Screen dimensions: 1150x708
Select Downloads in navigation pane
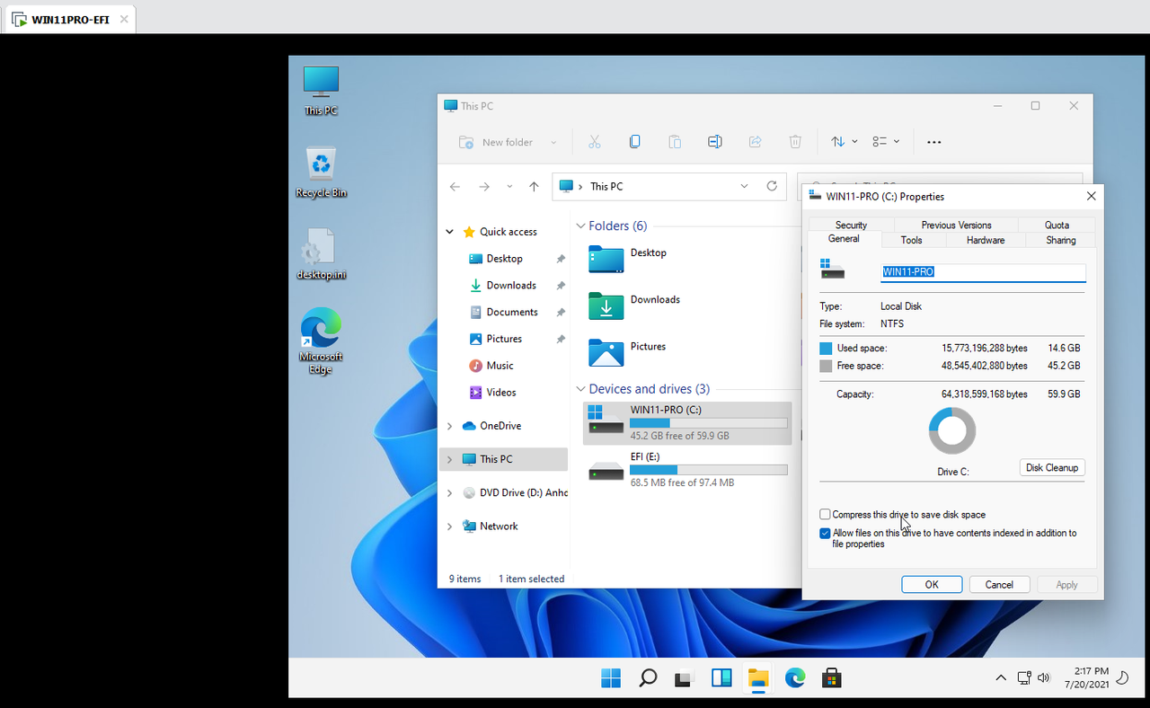pyautogui.click(x=511, y=286)
